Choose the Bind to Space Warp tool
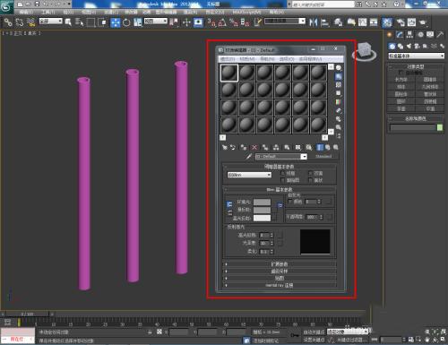 (x=30, y=22)
